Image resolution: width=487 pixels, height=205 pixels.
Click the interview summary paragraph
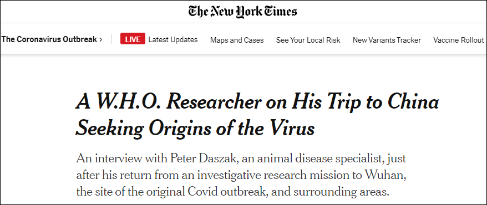241,175
